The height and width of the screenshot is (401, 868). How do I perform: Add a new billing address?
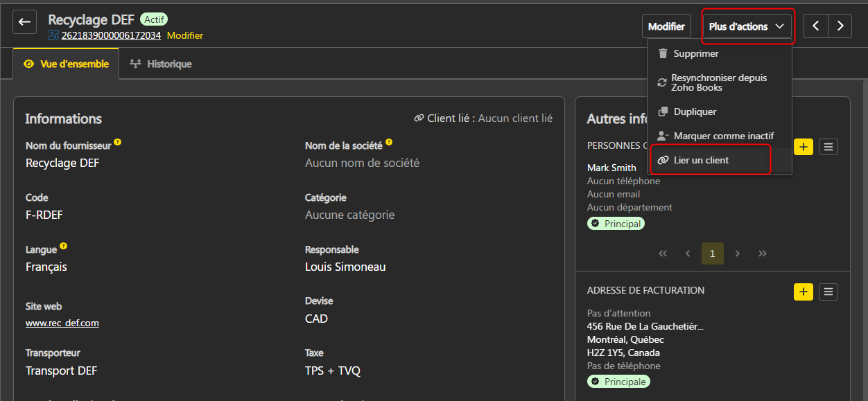click(x=803, y=292)
